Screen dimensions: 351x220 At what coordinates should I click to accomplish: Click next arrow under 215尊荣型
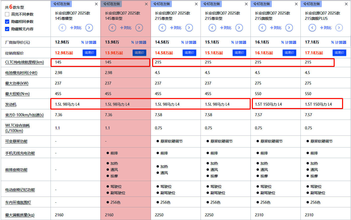pos(239,28)
